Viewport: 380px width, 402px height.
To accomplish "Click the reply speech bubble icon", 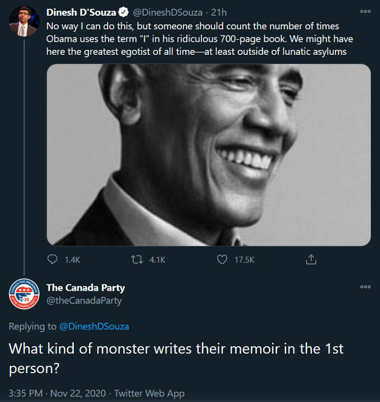I will click(x=53, y=260).
